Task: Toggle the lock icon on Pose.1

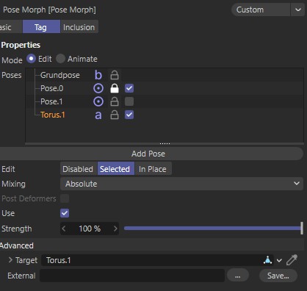Action: [115, 101]
